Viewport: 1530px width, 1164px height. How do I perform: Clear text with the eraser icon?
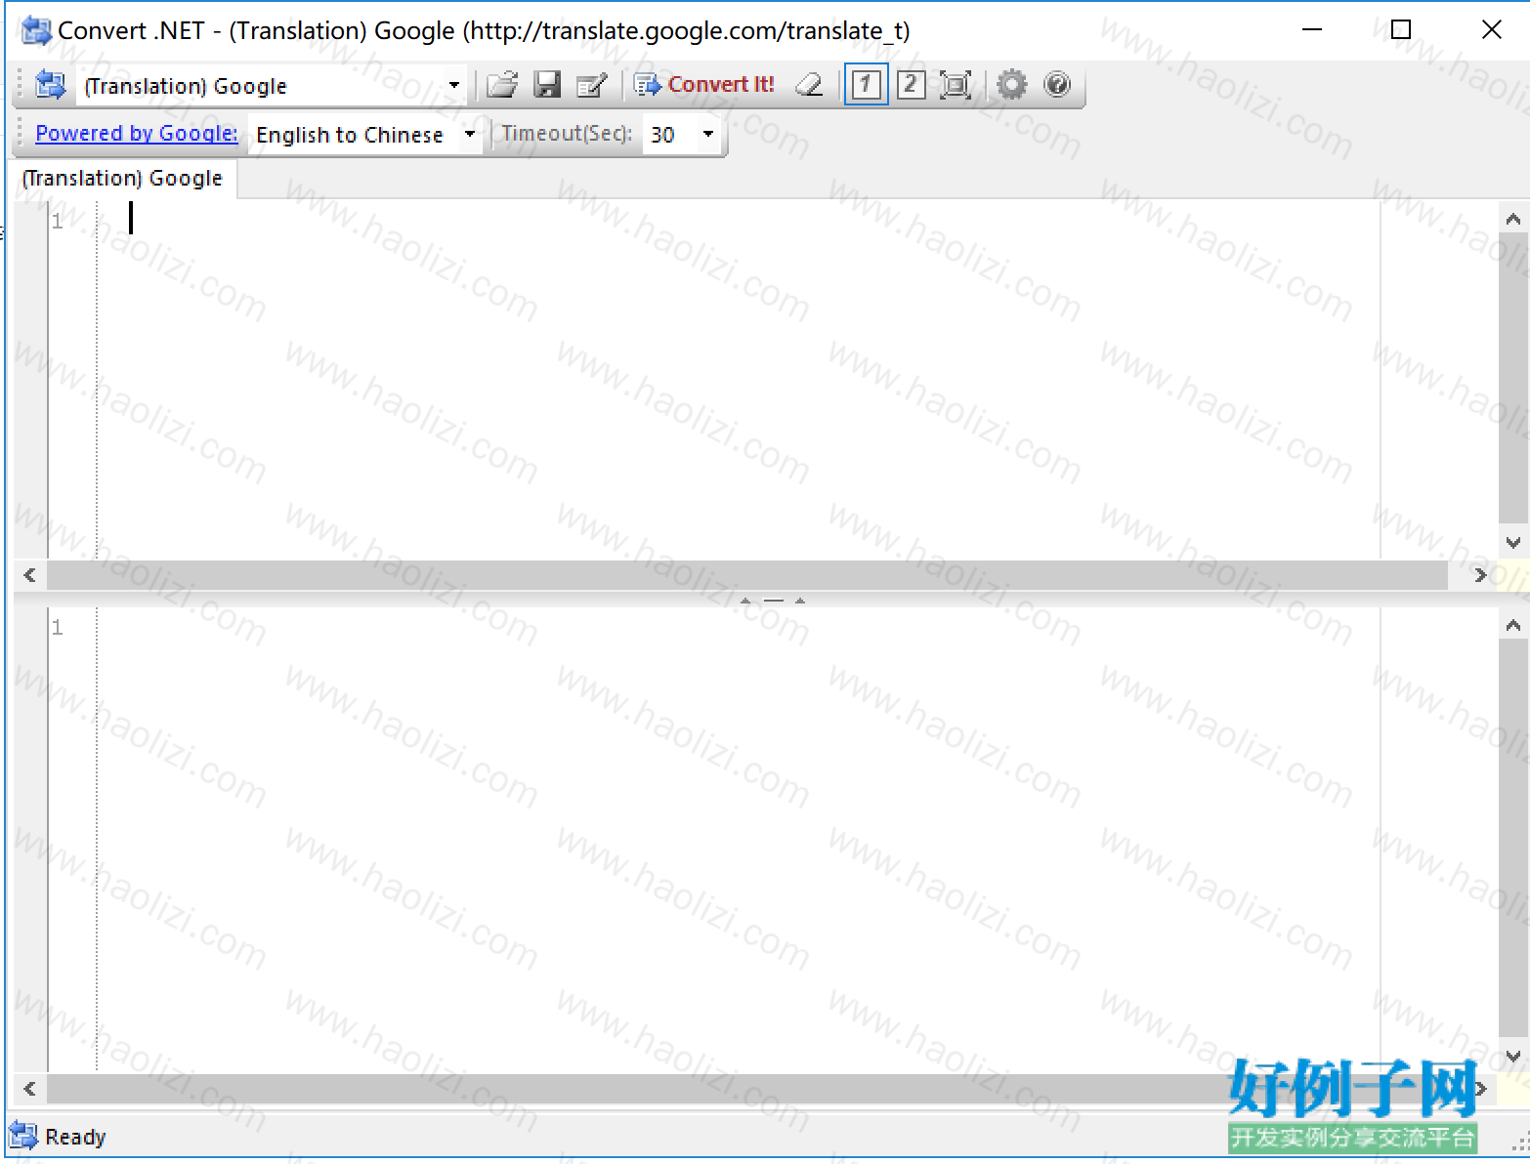point(809,85)
